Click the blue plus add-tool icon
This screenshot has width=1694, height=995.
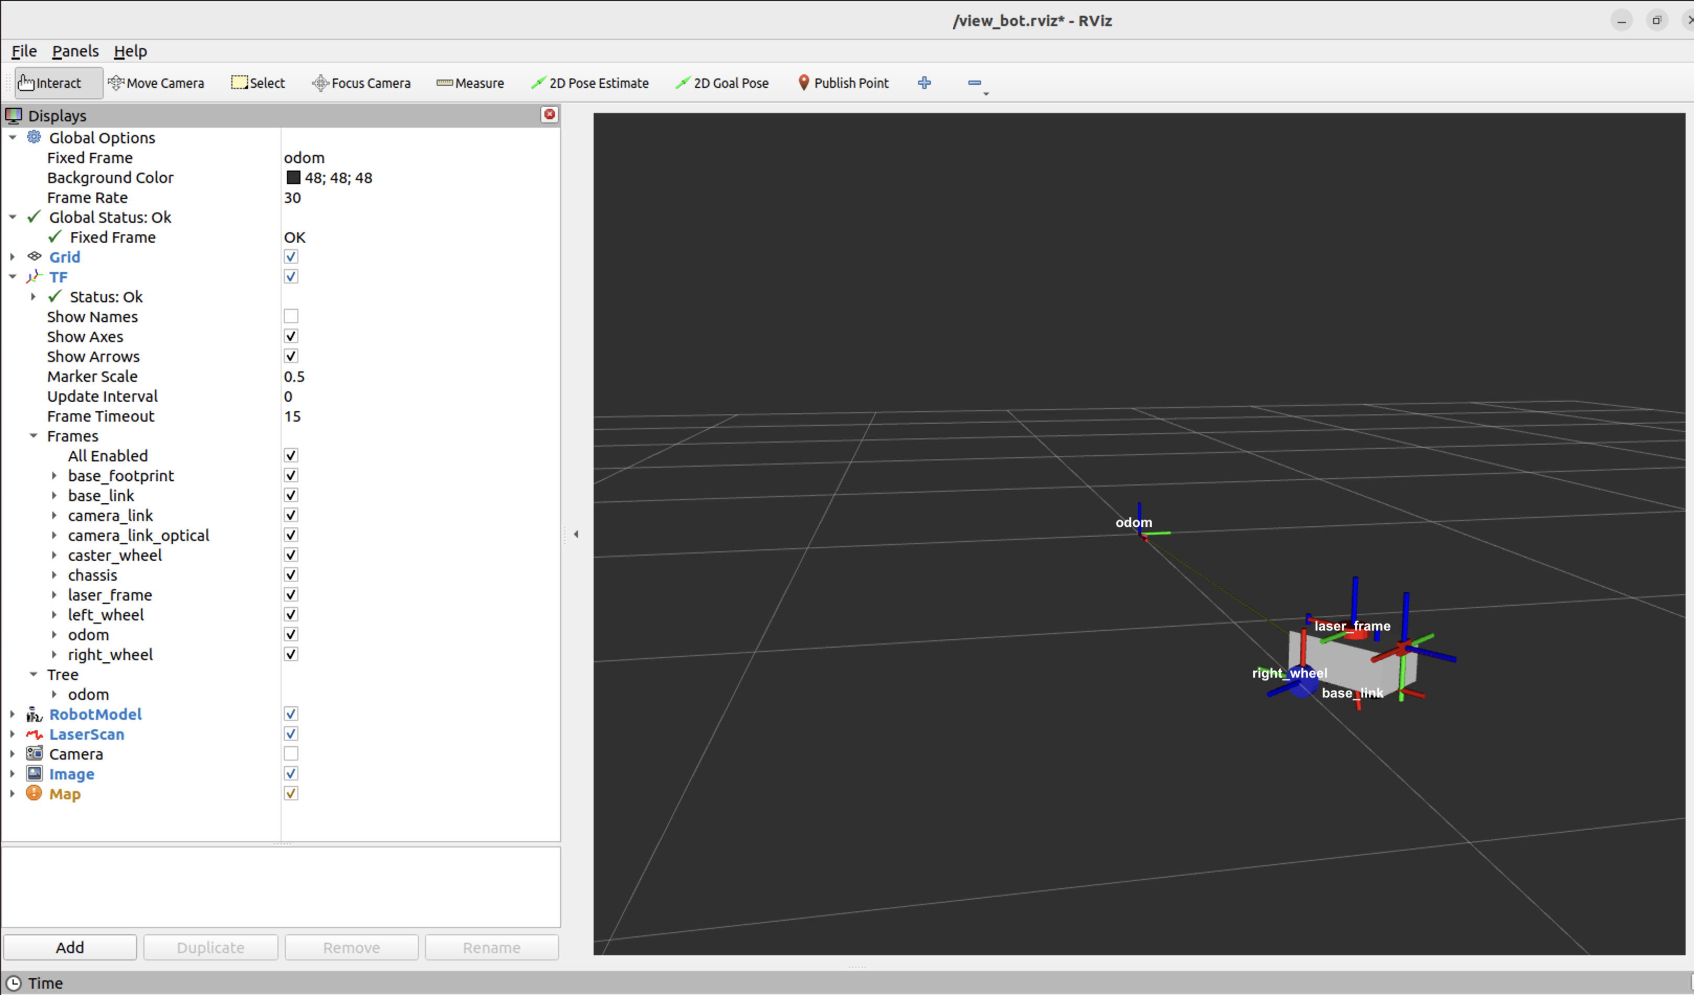pos(924,83)
